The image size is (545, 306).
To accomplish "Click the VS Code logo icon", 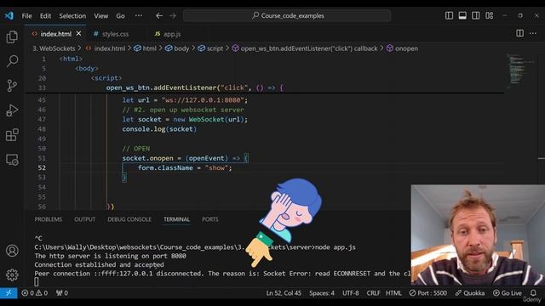I will [x=9, y=15].
